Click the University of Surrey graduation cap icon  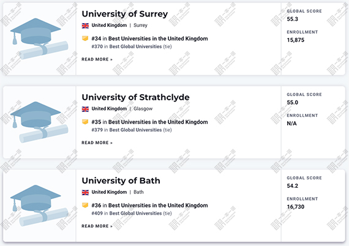point(39,39)
